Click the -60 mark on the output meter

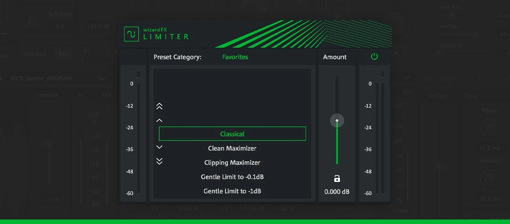tap(368, 194)
